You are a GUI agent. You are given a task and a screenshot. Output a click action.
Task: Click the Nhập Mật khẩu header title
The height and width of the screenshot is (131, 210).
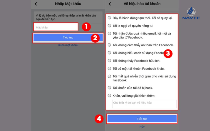point(68,4)
